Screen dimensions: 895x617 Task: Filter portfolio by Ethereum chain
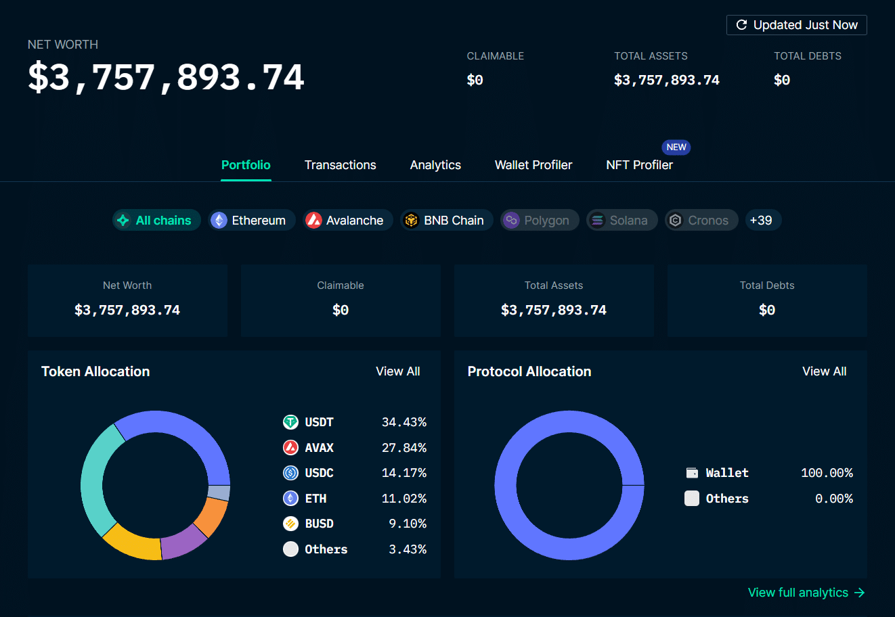(x=252, y=221)
